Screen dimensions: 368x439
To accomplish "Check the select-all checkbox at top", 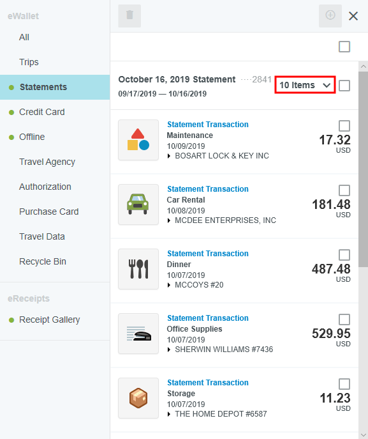I will [344, 47].
